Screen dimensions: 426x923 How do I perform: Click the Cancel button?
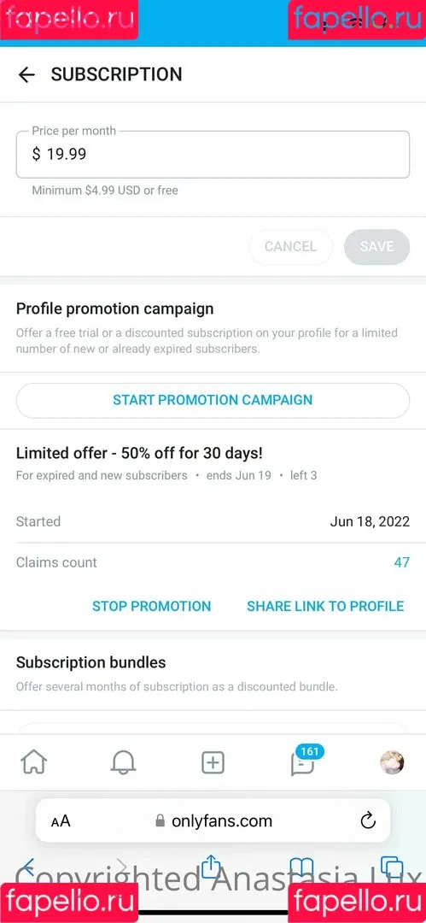click(290, 247)
